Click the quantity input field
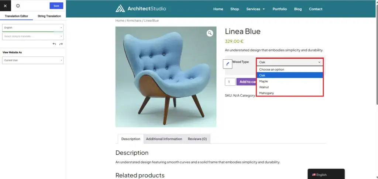The width and height of the screenshot is (378, 179). (230, 82)
